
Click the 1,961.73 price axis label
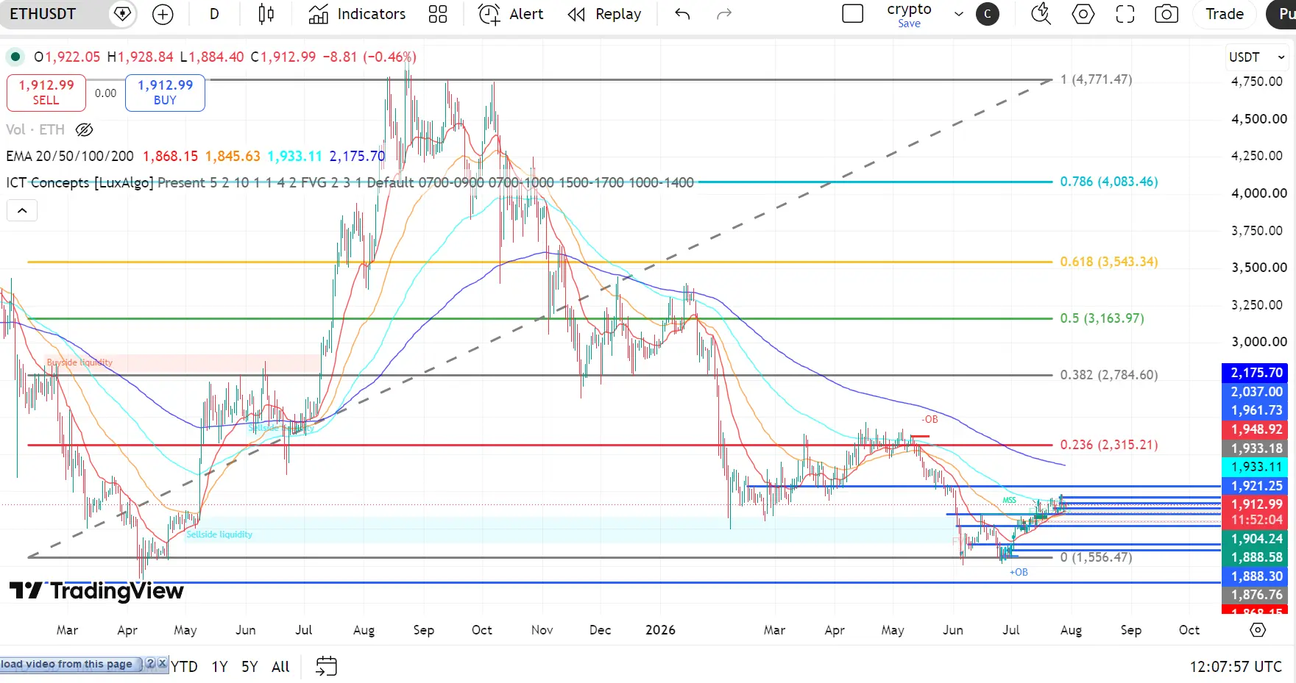(x=1256, y=411)
